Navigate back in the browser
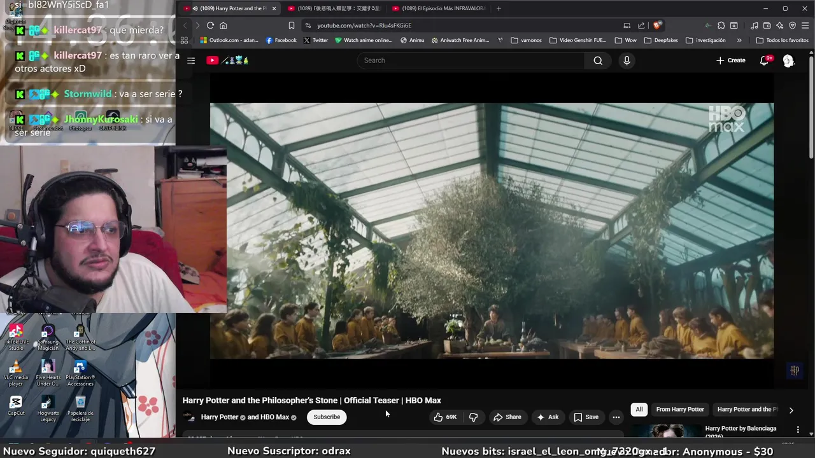 (x=185, y=25)
